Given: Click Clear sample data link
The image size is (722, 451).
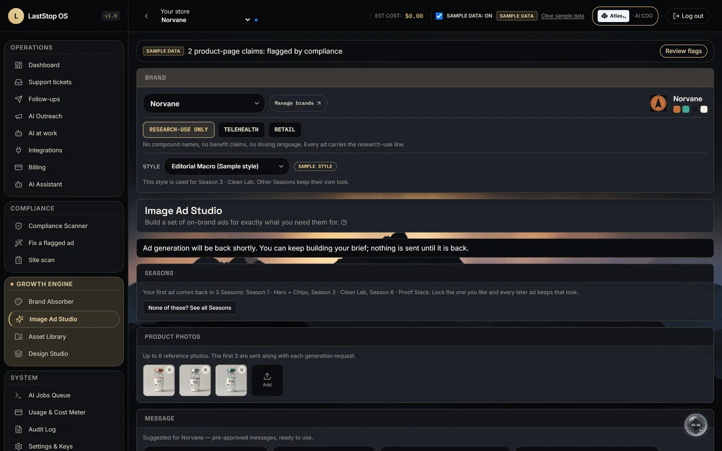Looking at the screenshot, I should [562, 16].
